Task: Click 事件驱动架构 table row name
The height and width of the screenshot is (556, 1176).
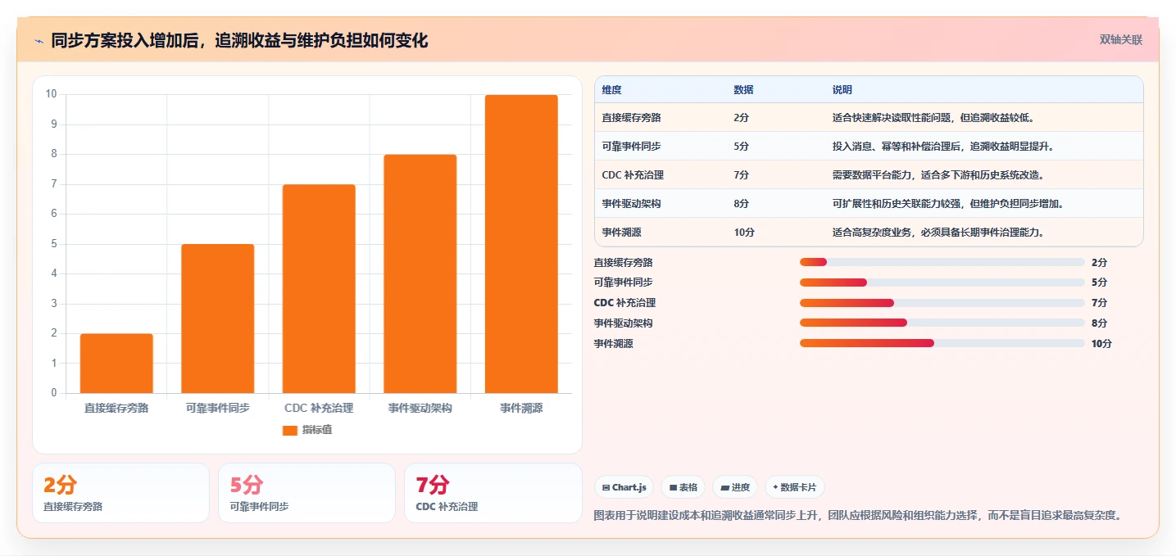Action: 631,204
